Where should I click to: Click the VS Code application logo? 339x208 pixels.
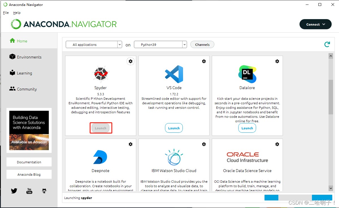174,74
